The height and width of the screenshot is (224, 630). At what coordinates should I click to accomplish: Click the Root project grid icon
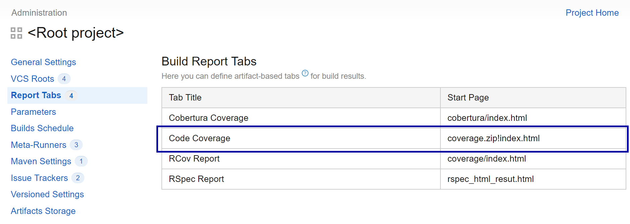(x=16, y=33)
